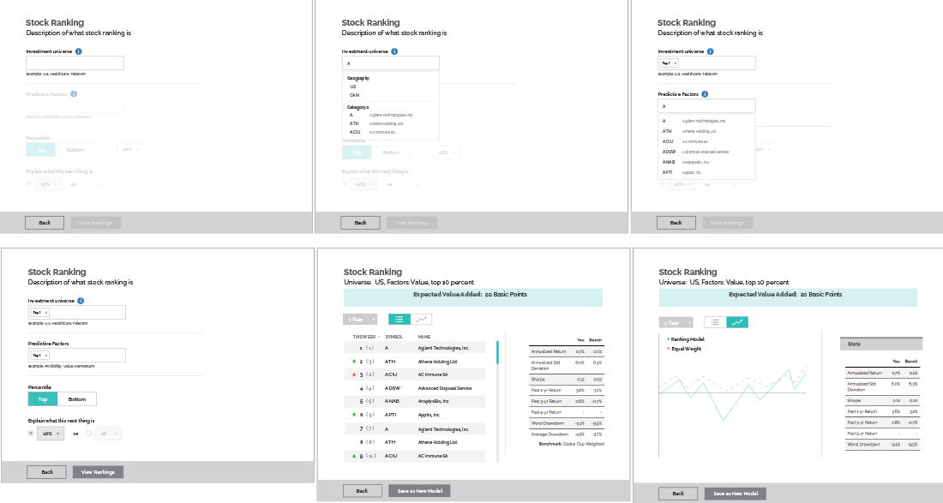Open the 1 Year dropdown above the line chart

676,322
